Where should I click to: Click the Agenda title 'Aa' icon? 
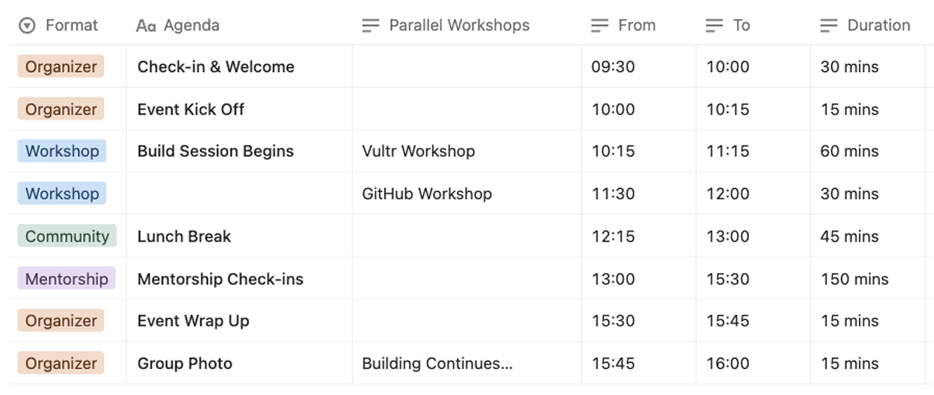(x=145, y=26)
